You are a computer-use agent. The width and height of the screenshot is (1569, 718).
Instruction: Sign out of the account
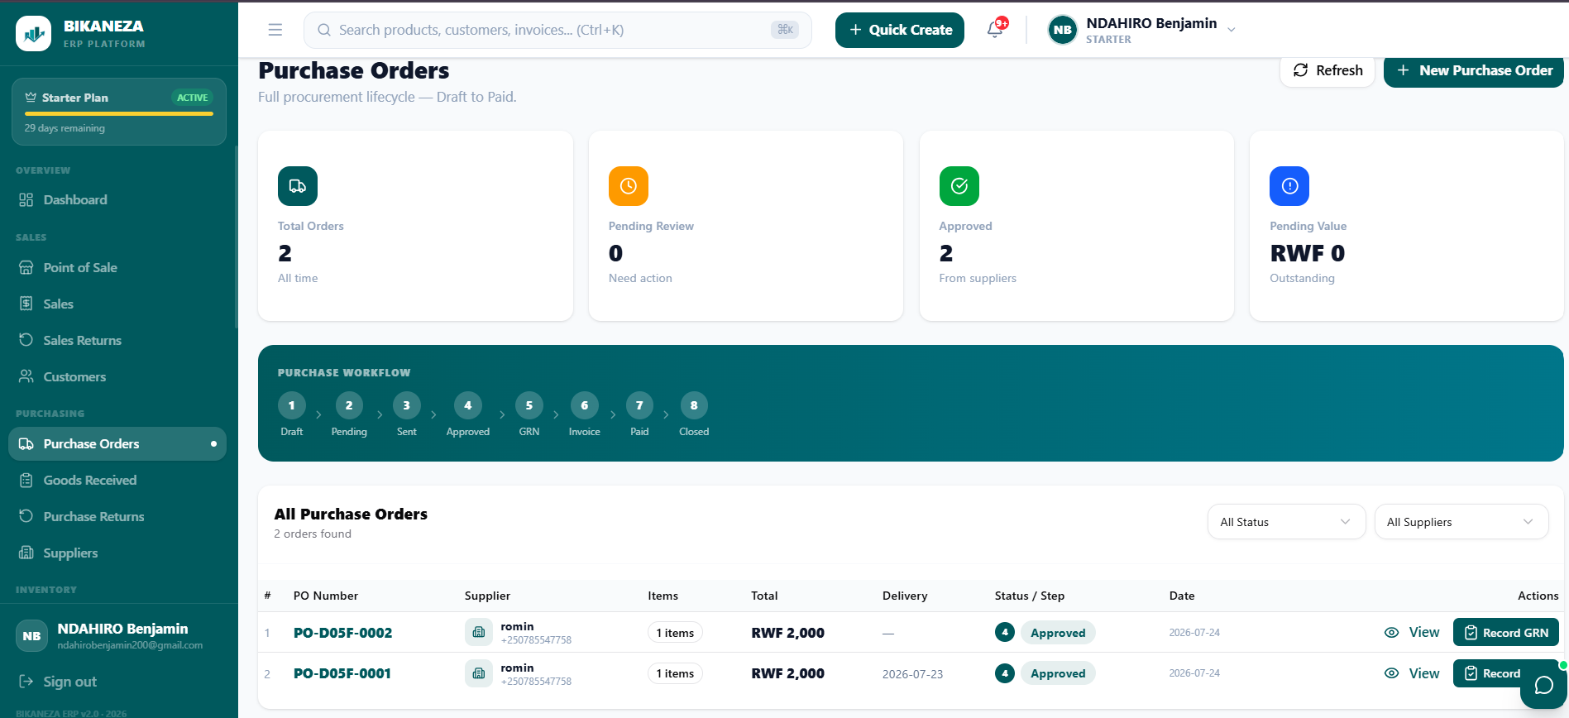[59, 682]
